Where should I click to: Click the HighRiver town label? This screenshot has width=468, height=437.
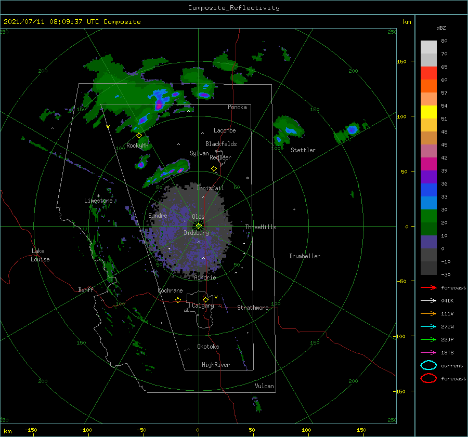(216, 365)
